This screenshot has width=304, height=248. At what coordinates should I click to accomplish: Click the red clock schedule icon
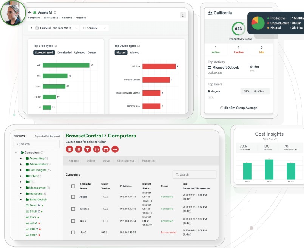pos(97,149)
